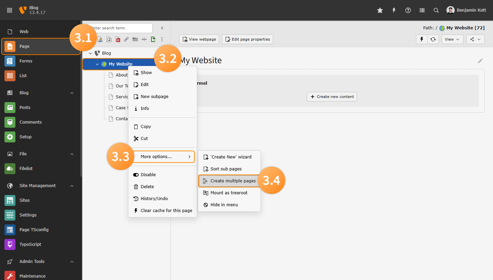Screen dimensions: 493x280
Task: Open the TypoScript module in sidebar
Action: 30,244
